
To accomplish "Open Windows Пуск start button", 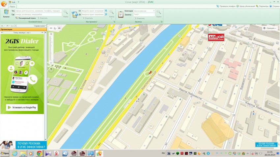I will coord(5,153).
